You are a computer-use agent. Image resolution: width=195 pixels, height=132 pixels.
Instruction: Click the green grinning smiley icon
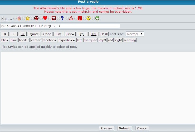pyautogui.click(x=97, y=18)
